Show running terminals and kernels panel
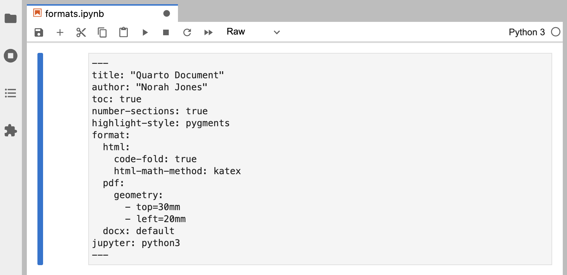Viewport: 567px width, 275px height. pos(11,56)
